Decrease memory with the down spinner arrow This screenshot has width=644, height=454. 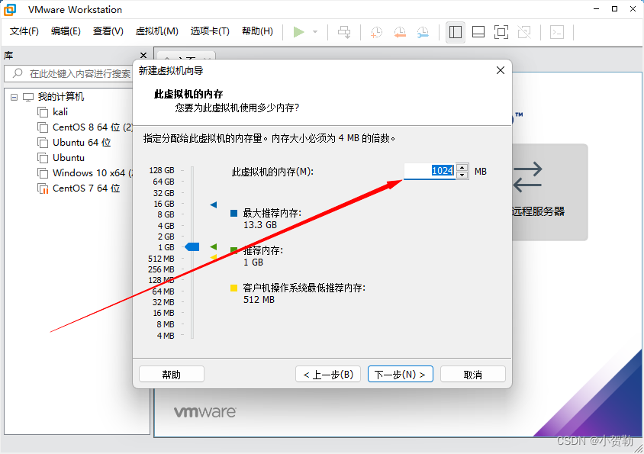point(462,175)
